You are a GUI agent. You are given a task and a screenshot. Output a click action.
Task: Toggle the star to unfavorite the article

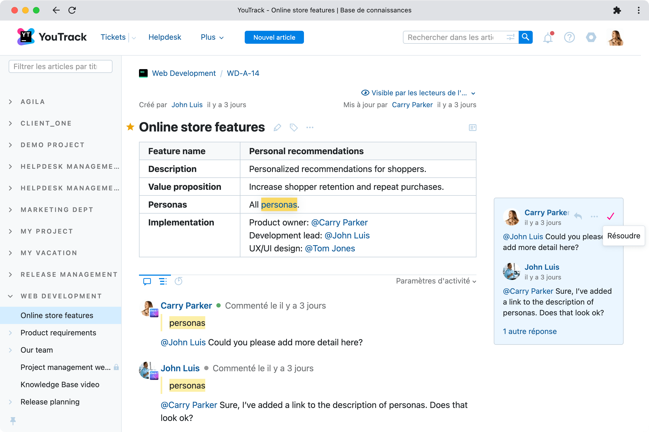[x=130, y=127]
